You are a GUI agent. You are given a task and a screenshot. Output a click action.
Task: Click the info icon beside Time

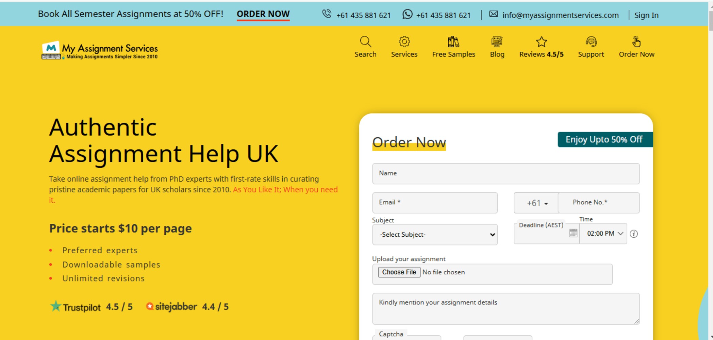click(x=634, y=234)
